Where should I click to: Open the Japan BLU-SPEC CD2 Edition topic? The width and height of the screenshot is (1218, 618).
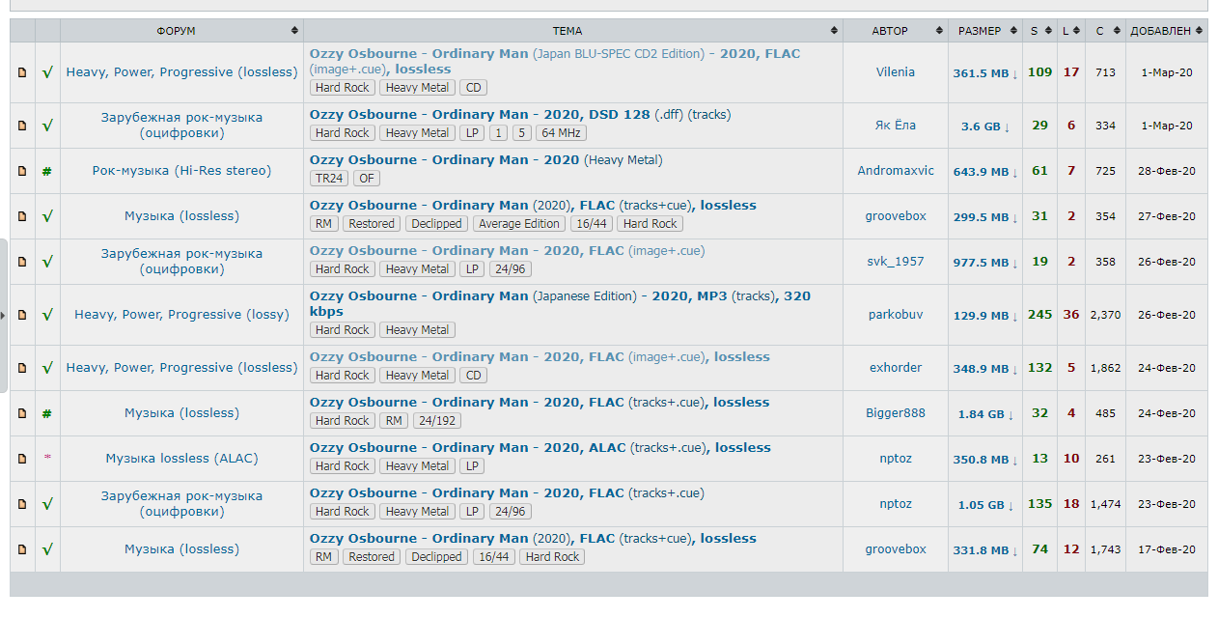pos(555,61)
